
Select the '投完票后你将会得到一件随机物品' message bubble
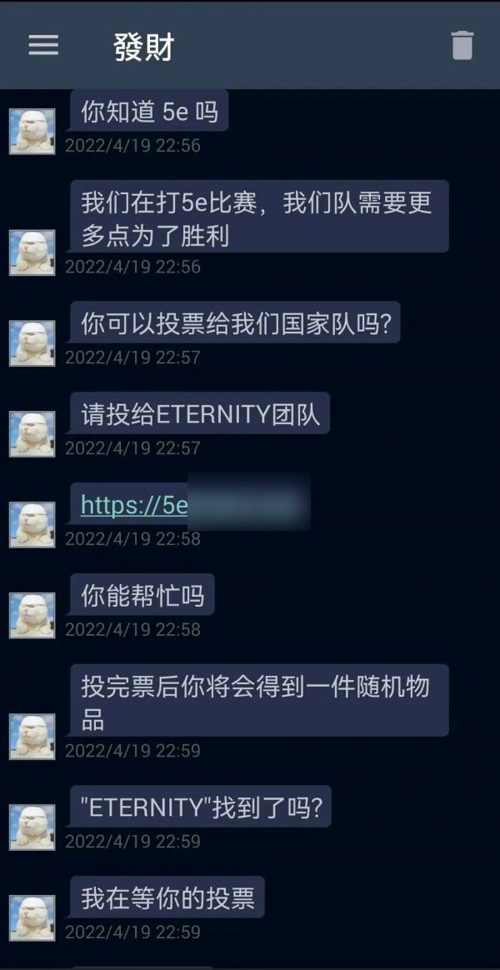click(x=259, y=700)
